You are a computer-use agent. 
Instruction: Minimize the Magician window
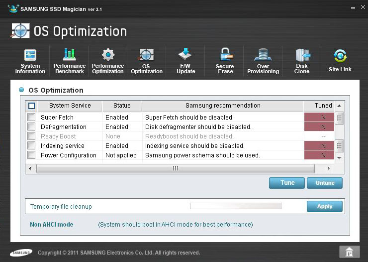[353, 8]
